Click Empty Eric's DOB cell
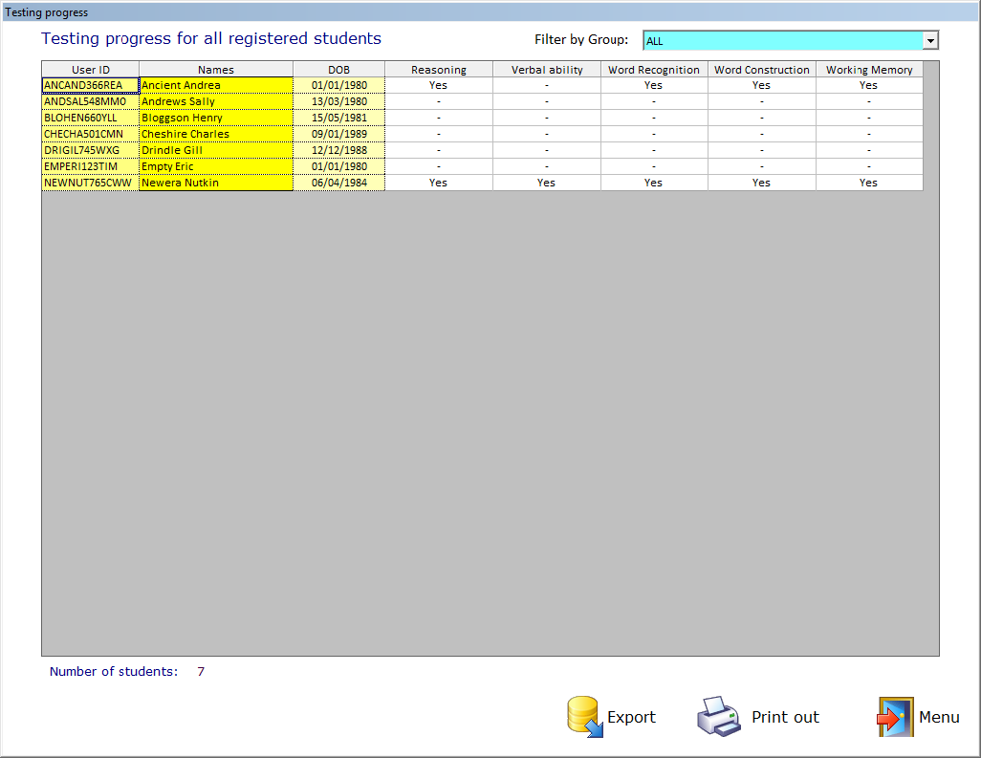Viewport: 981px width, 758px height. point(339,166)
